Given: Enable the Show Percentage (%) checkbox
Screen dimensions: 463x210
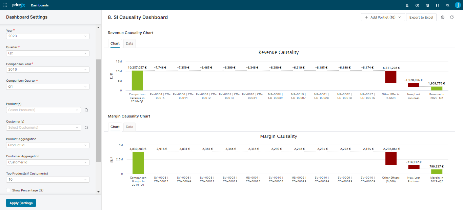Looking at the screenshot, I should tap(8, 190).
